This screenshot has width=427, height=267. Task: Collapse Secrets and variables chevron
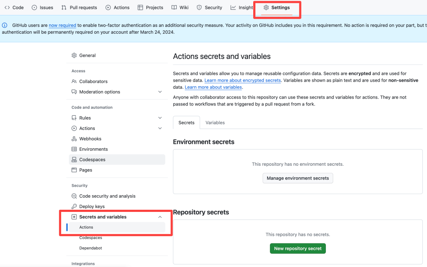tap(160, 217)
